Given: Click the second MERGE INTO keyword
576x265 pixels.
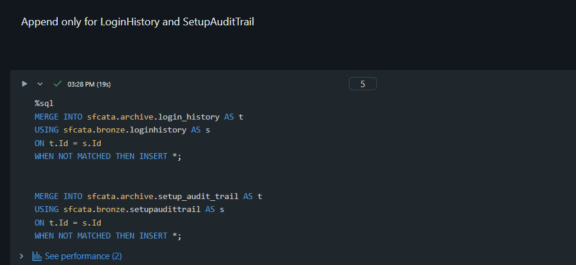Looking at the screenshot, I should coord(58,196).
